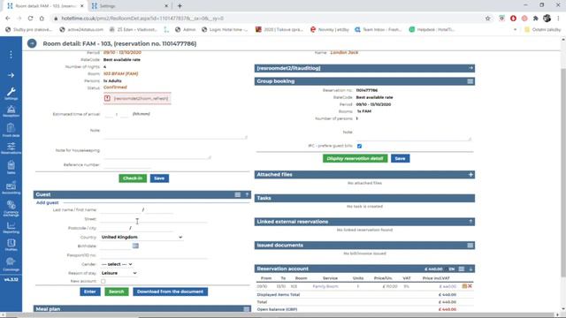Screen dimensions: 566x318
Task: Open the Birthdate calendar picker
Action: [135, 246]
